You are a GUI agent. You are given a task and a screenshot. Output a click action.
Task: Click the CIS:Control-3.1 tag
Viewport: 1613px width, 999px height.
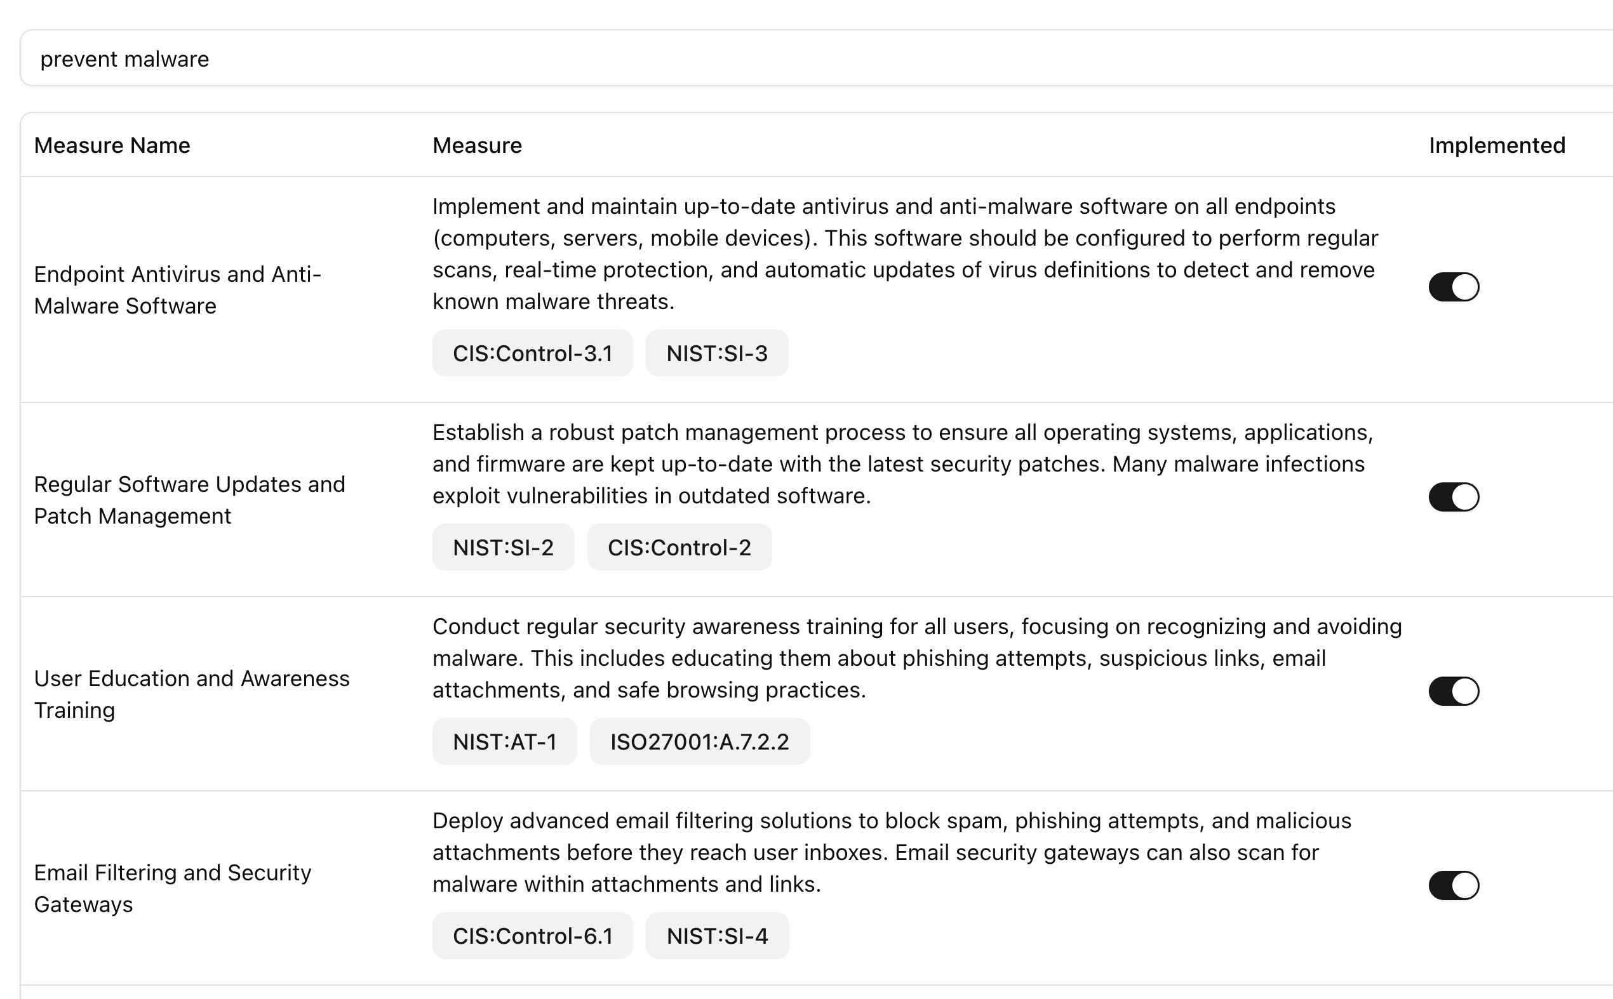pos(532,354)
